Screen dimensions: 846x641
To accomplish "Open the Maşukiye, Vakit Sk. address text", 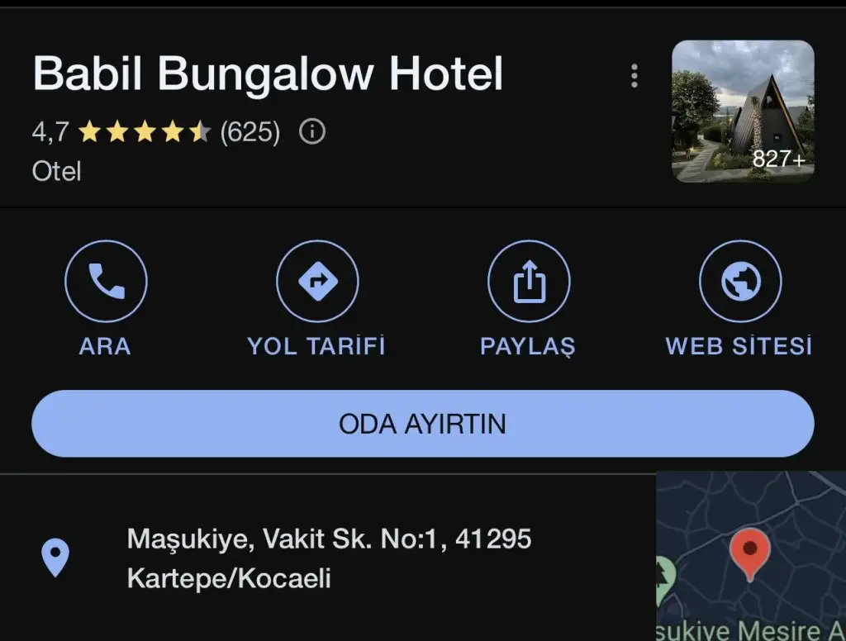I will click(x=329, y=558).
